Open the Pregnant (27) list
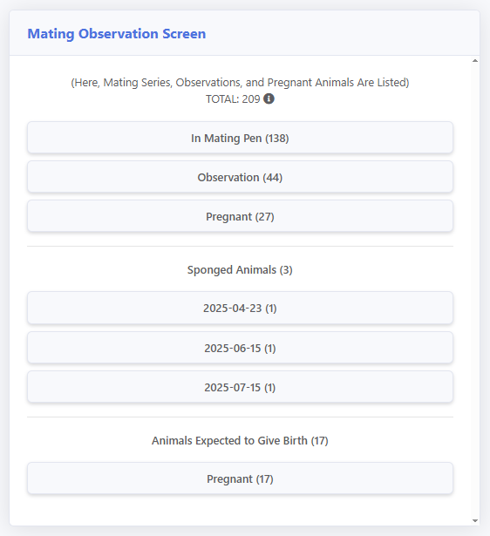The height and width of the screenshot is (536, 490). (240, 216)
